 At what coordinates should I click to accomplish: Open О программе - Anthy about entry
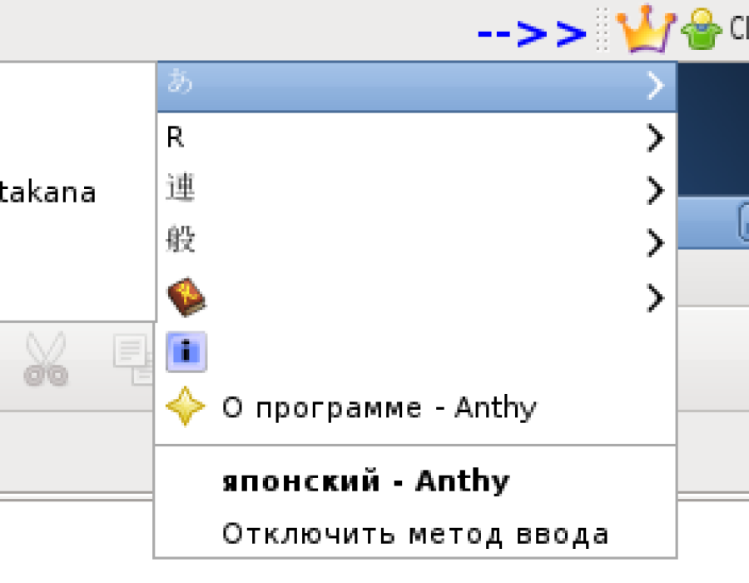pos(417,407)
